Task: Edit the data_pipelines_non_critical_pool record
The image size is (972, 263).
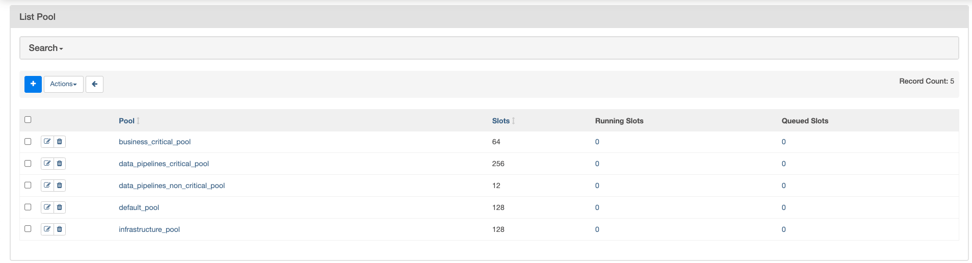Action: pyautogui.click(x=47, y=186)
